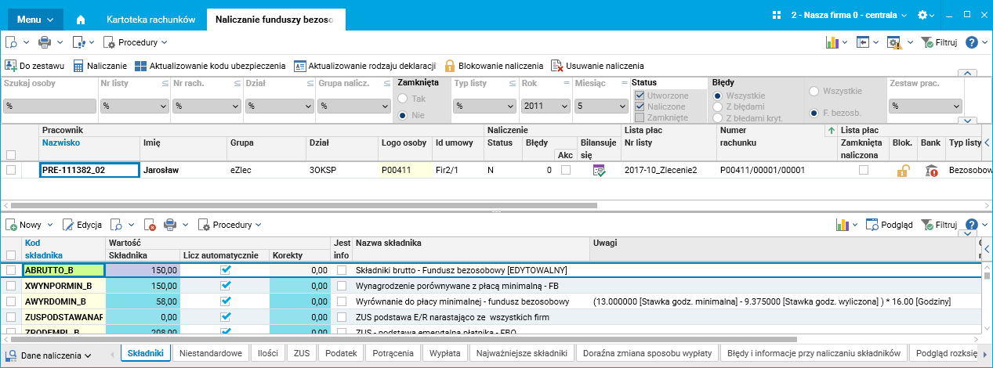Image resolution: width=993 pixels, height=368 pixels.
Task: Click the Do zestawu add-person icon
Action: pyautogui.click(x=11, y=66)
